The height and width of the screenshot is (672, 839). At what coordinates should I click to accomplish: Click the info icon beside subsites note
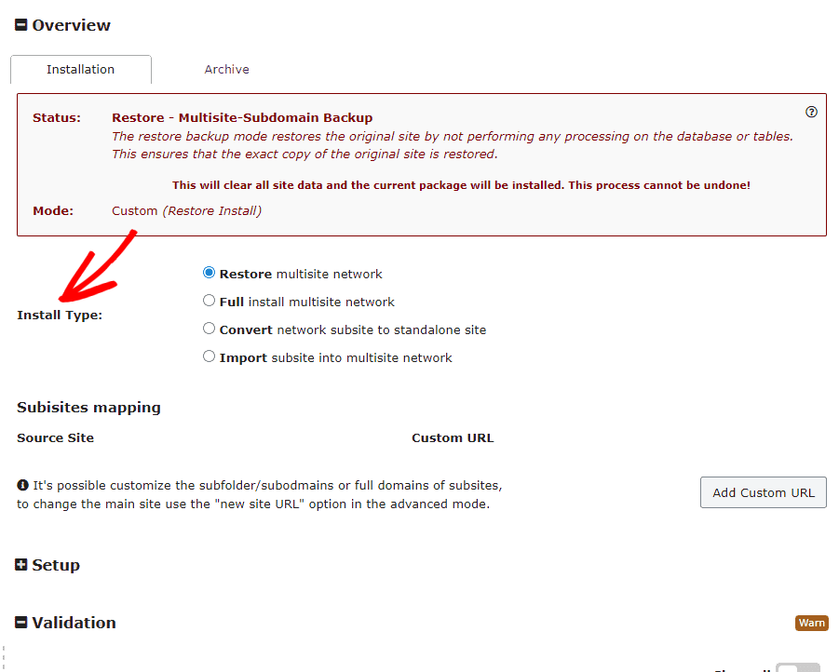point(22,485)
